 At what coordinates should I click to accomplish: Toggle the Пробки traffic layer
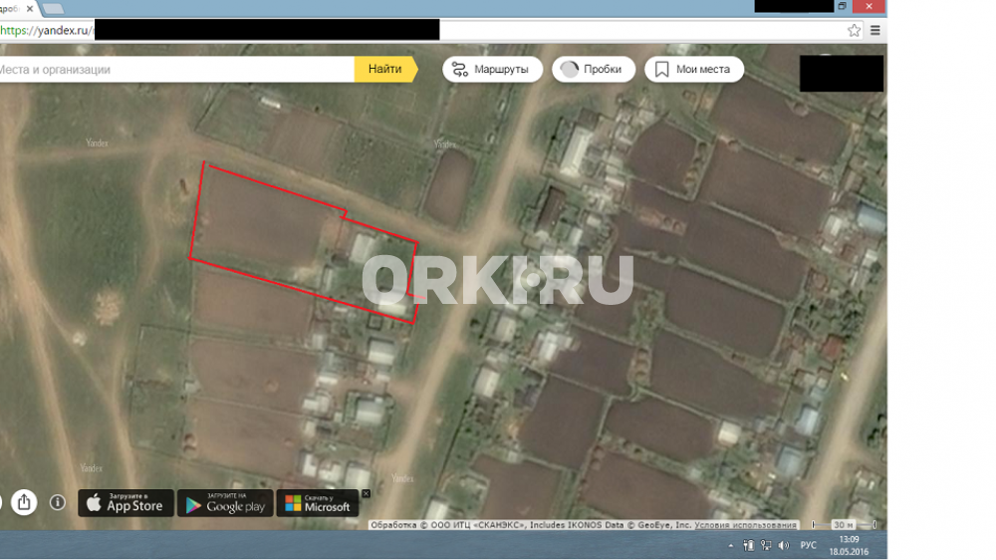click(x=594, y=69)
